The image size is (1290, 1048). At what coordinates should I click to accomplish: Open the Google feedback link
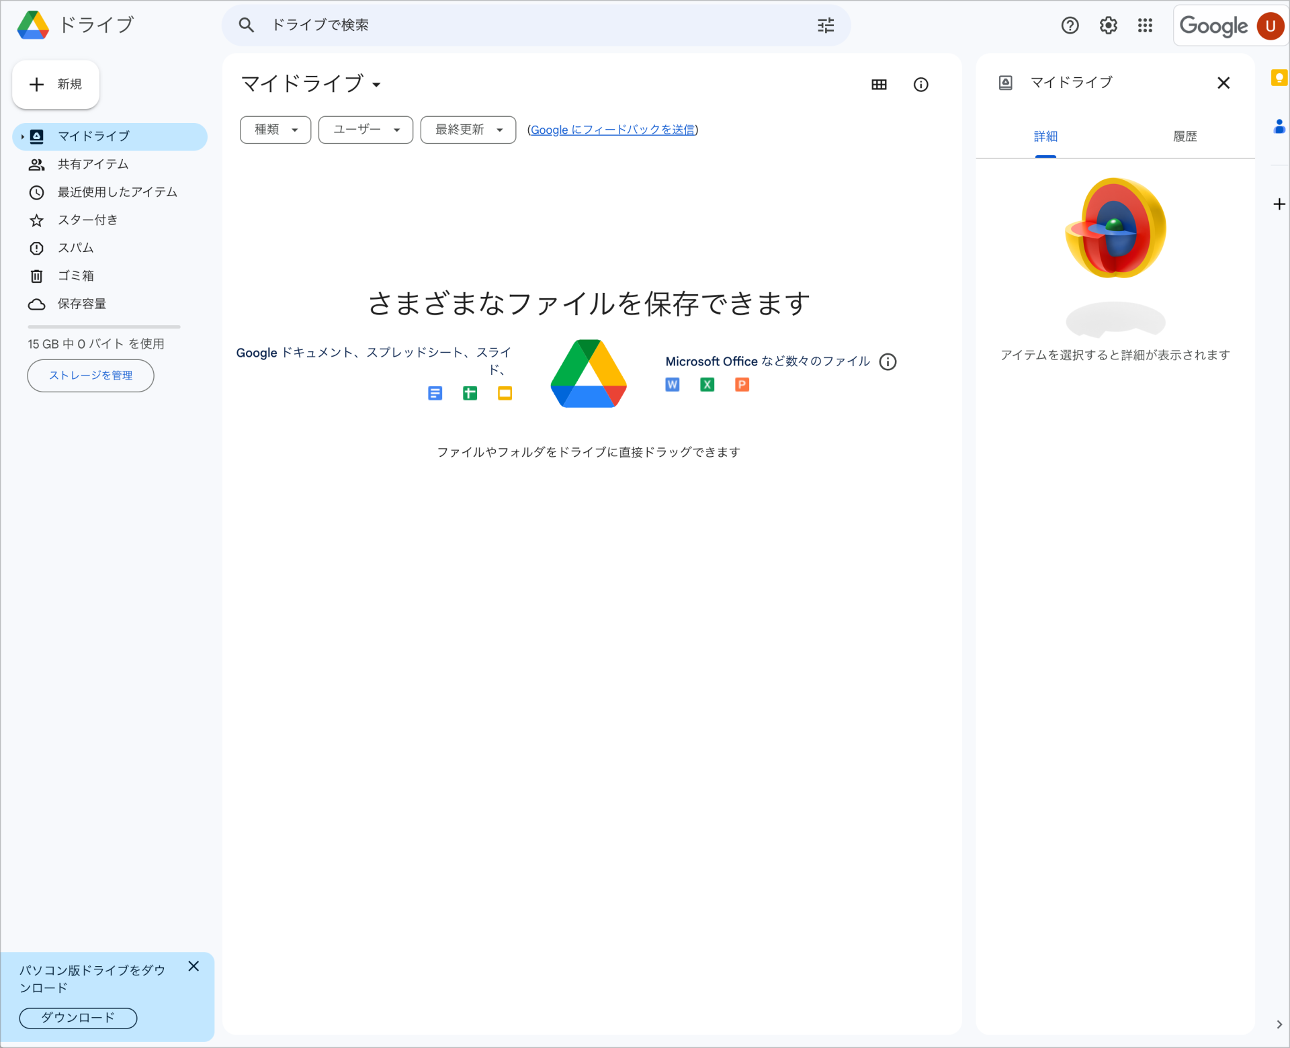[x=612, y=130]
